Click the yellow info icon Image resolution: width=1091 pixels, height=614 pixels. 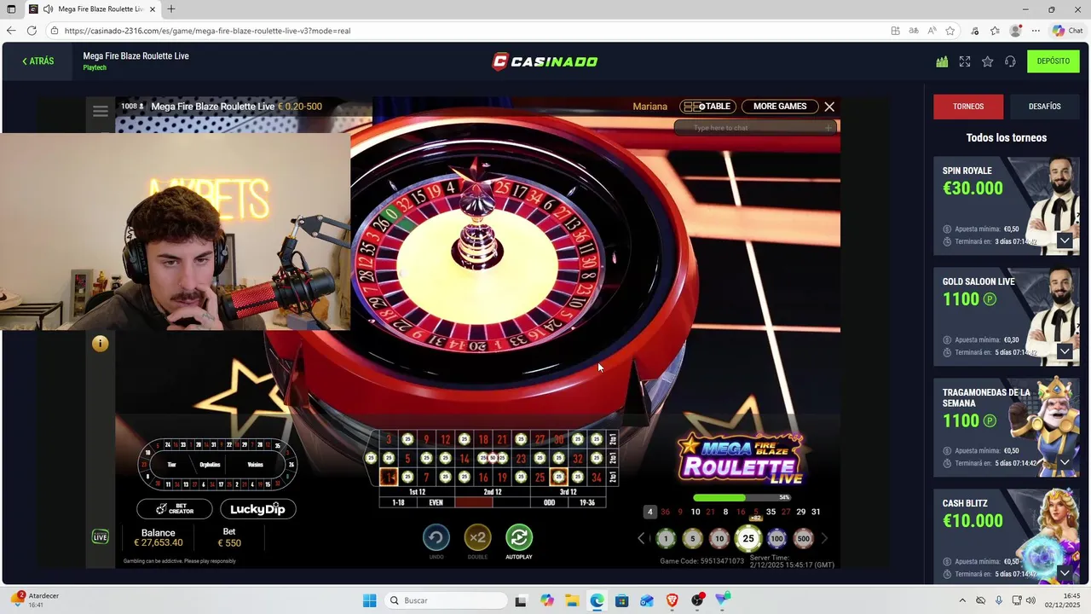tap(101, 344)
